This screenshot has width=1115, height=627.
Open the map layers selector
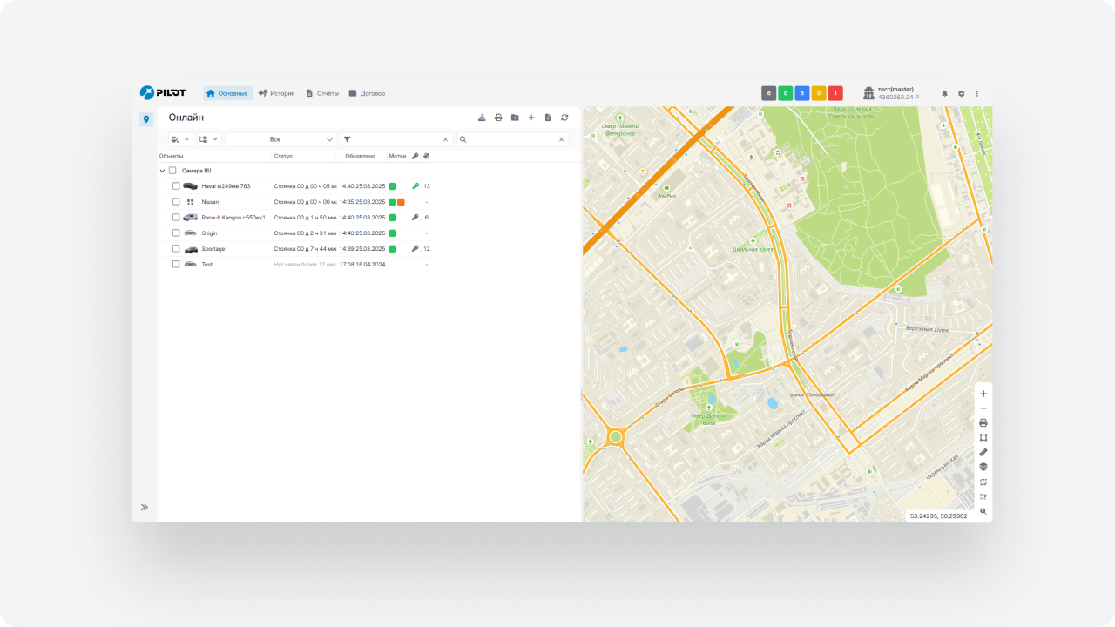[983, 467]
